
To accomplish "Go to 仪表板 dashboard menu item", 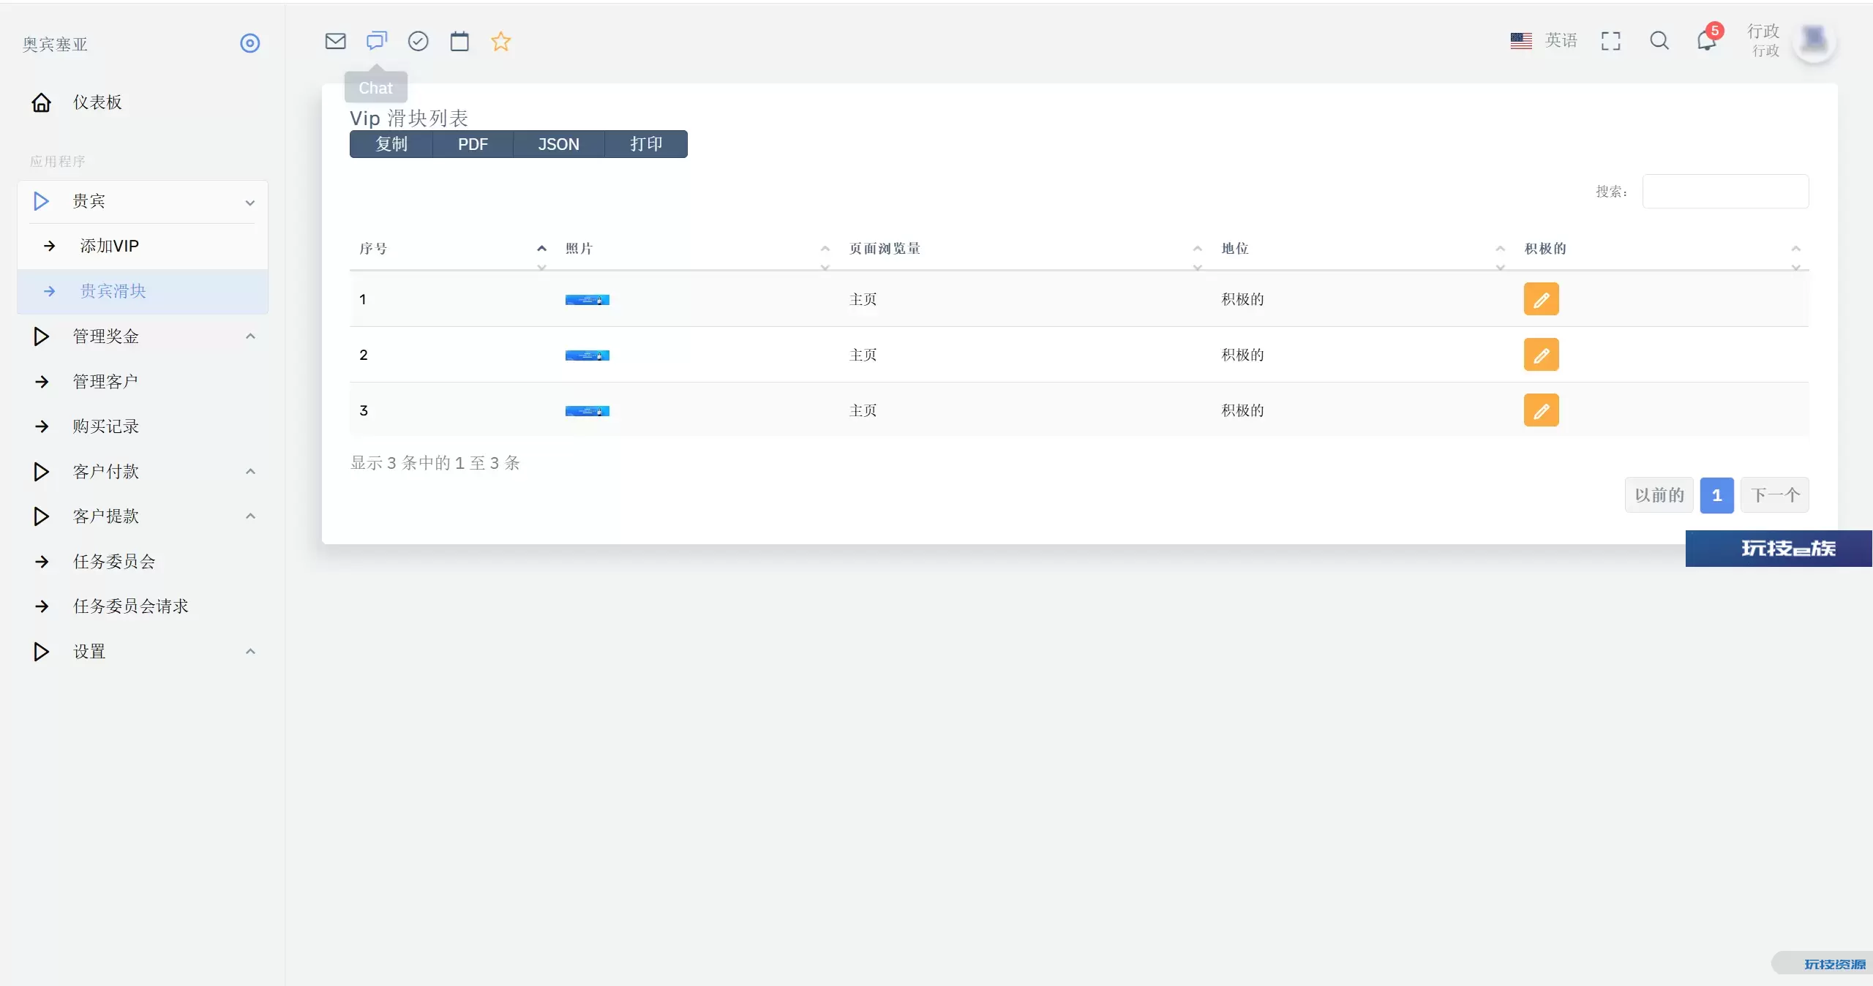I will click(x=97, y=102).
